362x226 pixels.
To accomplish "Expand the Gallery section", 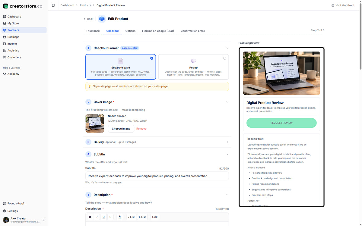I will tap(227, 142).
